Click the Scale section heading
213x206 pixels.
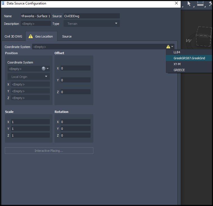tap(9, 112)
